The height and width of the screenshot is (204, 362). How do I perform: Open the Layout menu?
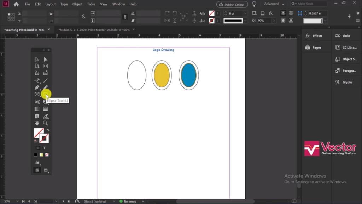point(50,4)
